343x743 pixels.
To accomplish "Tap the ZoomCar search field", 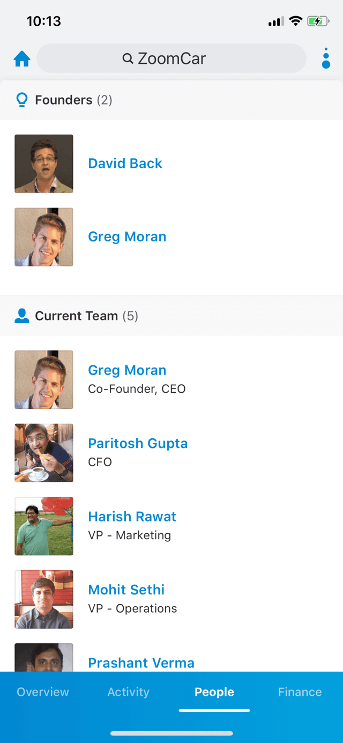I will [x=171, y=58].
